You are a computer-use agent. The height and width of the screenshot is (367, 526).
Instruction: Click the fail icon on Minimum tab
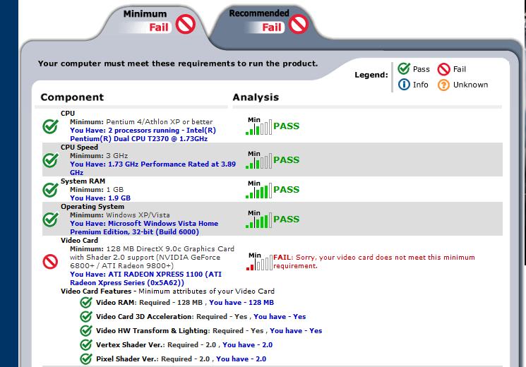pyautogui.click(x=186, y=26)
